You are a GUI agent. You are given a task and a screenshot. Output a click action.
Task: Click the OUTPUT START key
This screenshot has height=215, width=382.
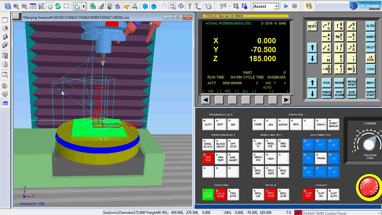(x=370, y=93)
